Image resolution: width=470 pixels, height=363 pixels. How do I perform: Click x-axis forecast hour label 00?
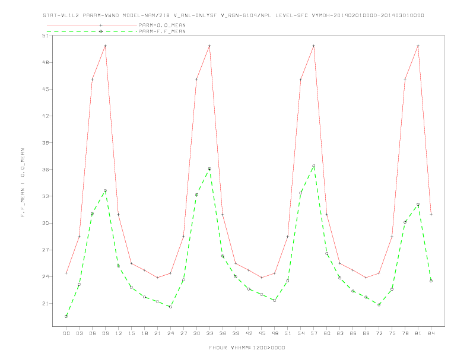coord(66,333)
